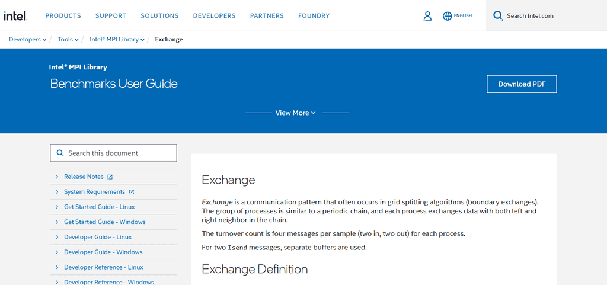Viewport: 607px width, 285px height.
Task: Expand Get Started Guide - Windows chevron
Action: pyautogui.click(x=57, y=222)
